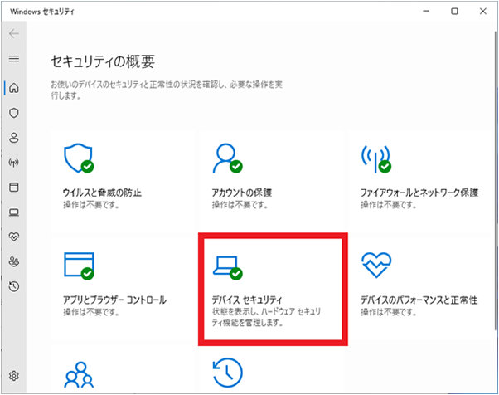Open ウイルスと脅威の防止 tile title

[x=102, y=193]
